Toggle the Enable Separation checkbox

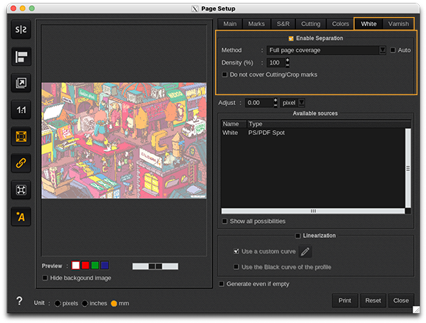[x=291, y=38]
